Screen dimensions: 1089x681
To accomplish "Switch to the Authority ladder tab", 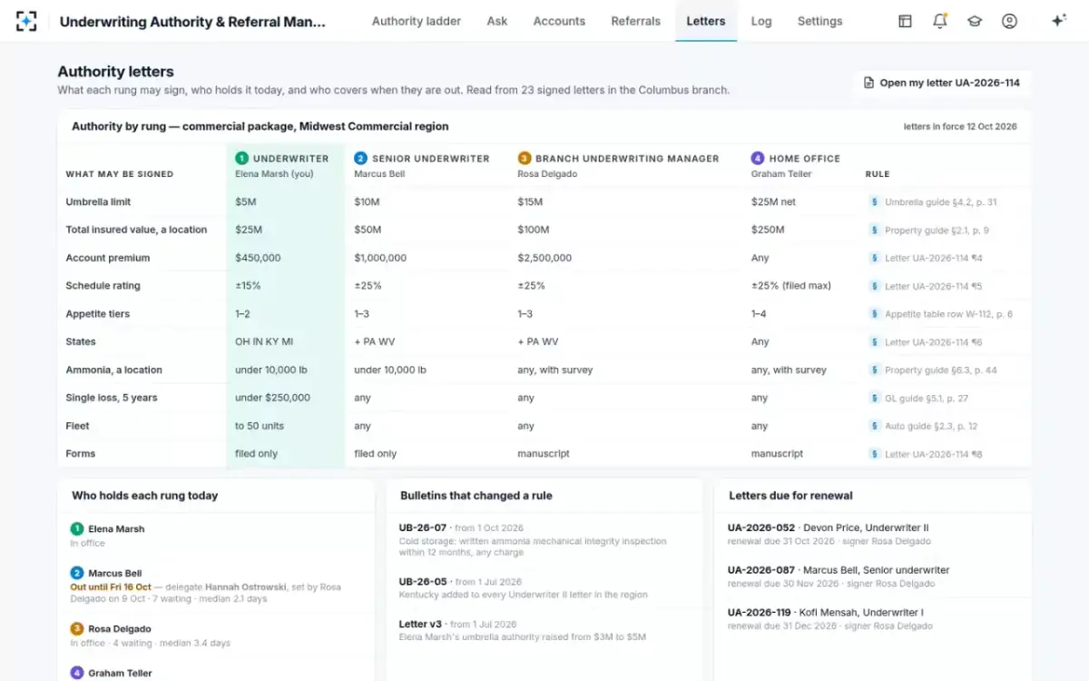I will (417, 21).
